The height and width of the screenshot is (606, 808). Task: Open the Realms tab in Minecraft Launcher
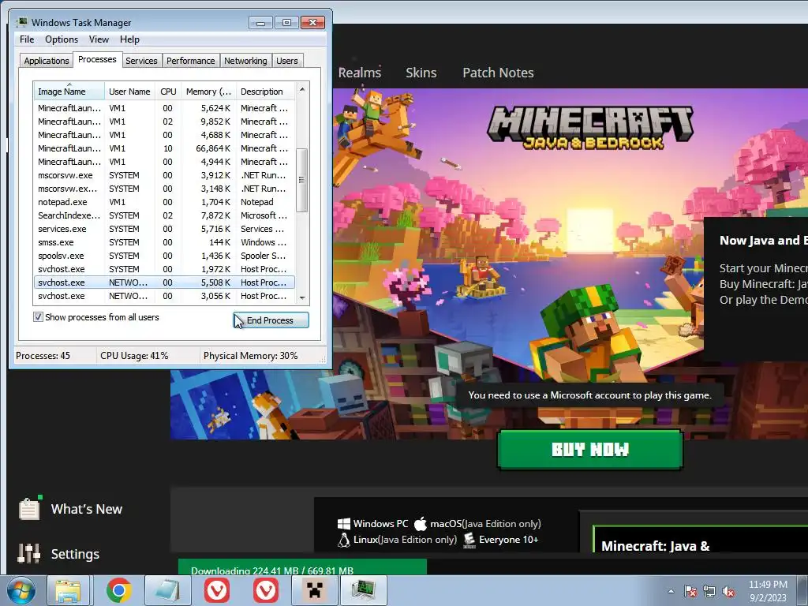tap(360, 73)
